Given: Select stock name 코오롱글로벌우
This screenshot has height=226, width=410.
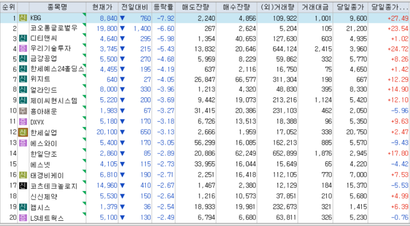Looking at the screenshot, I should coord(54,28).
